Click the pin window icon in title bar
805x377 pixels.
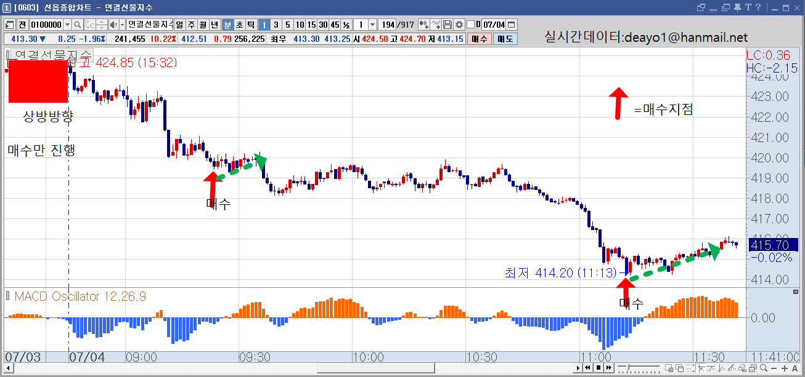click(x=737, y=7)
